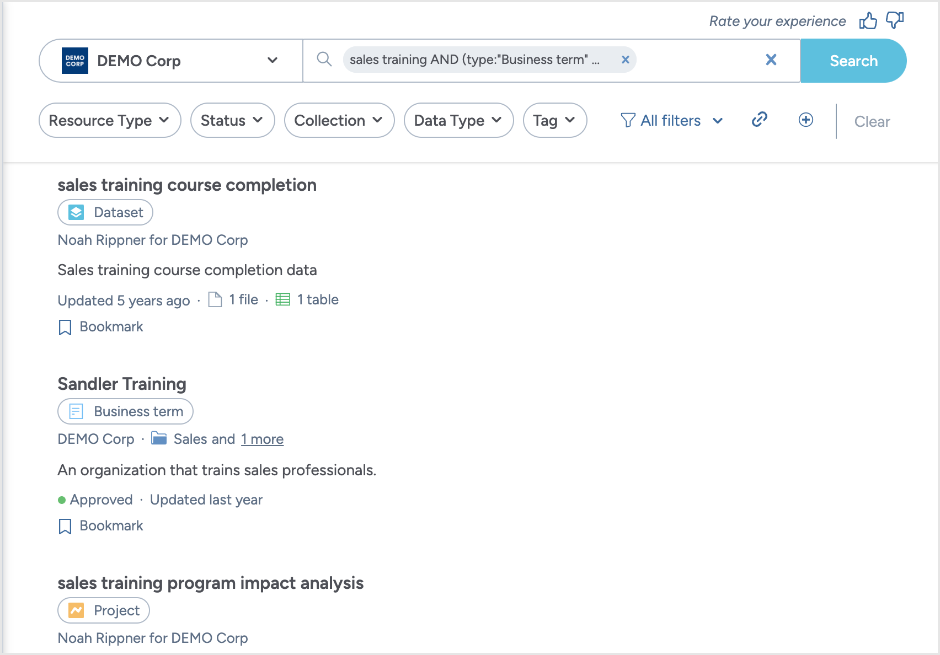Expand the Data Type filter
The height and width of the screenshot is (655, 940).
point(458,120)
